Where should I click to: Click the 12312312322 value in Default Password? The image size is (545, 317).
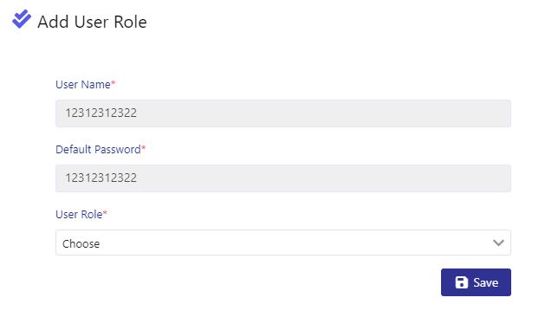point(101,178)
